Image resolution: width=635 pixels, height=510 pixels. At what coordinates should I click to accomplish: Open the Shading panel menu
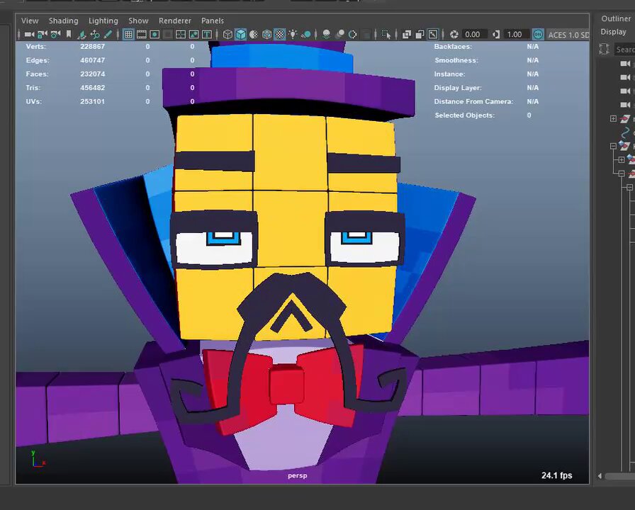coord(64,21)
